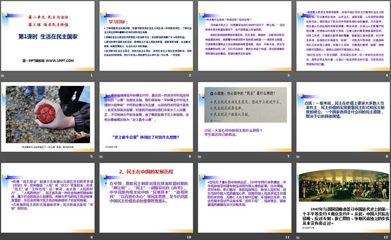Select slide 7 with the 小调查 survey
The image size is (391, 240).
click(244, 120)
